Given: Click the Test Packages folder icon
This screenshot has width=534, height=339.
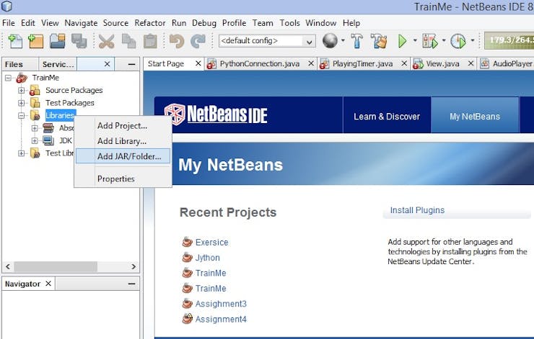Looking at the screenshot, I should click(35, 103).
